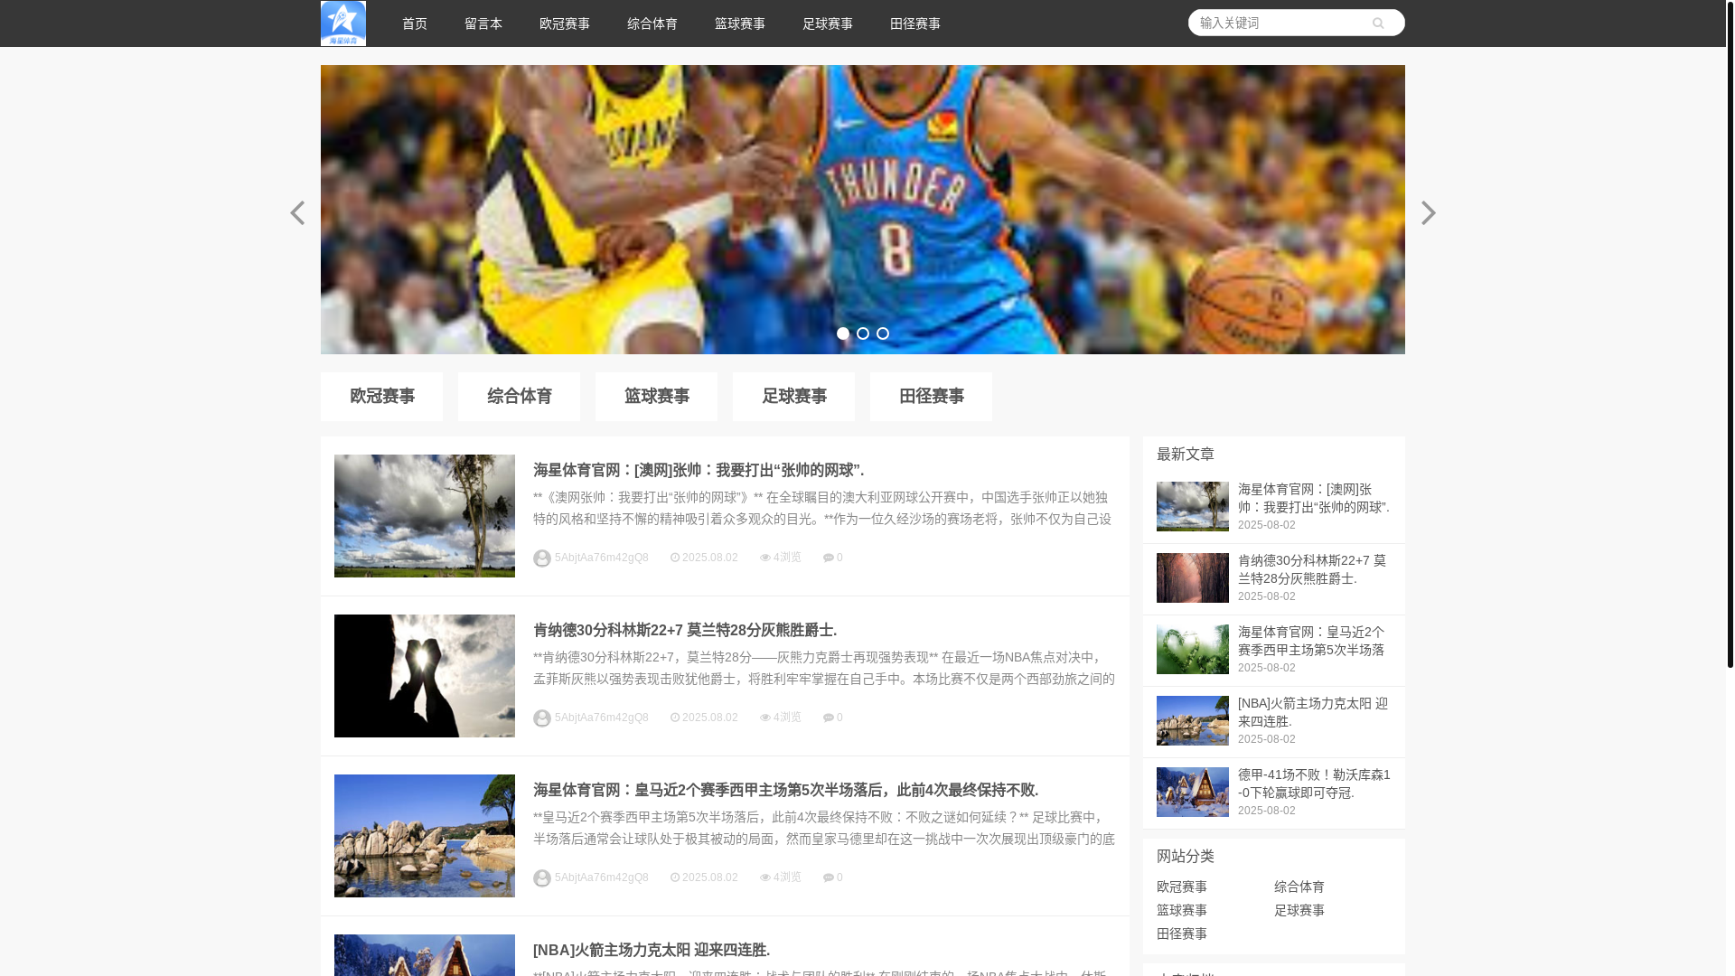Select 足球赛事 category tab below banner
Viewport: 1735px width, 976px height.
click(793, 397)
